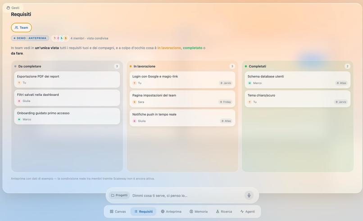Viewport: 363px width, 221px height.
Task: Open the Esportazione PDF dei report card
Action: coord(67,79)
